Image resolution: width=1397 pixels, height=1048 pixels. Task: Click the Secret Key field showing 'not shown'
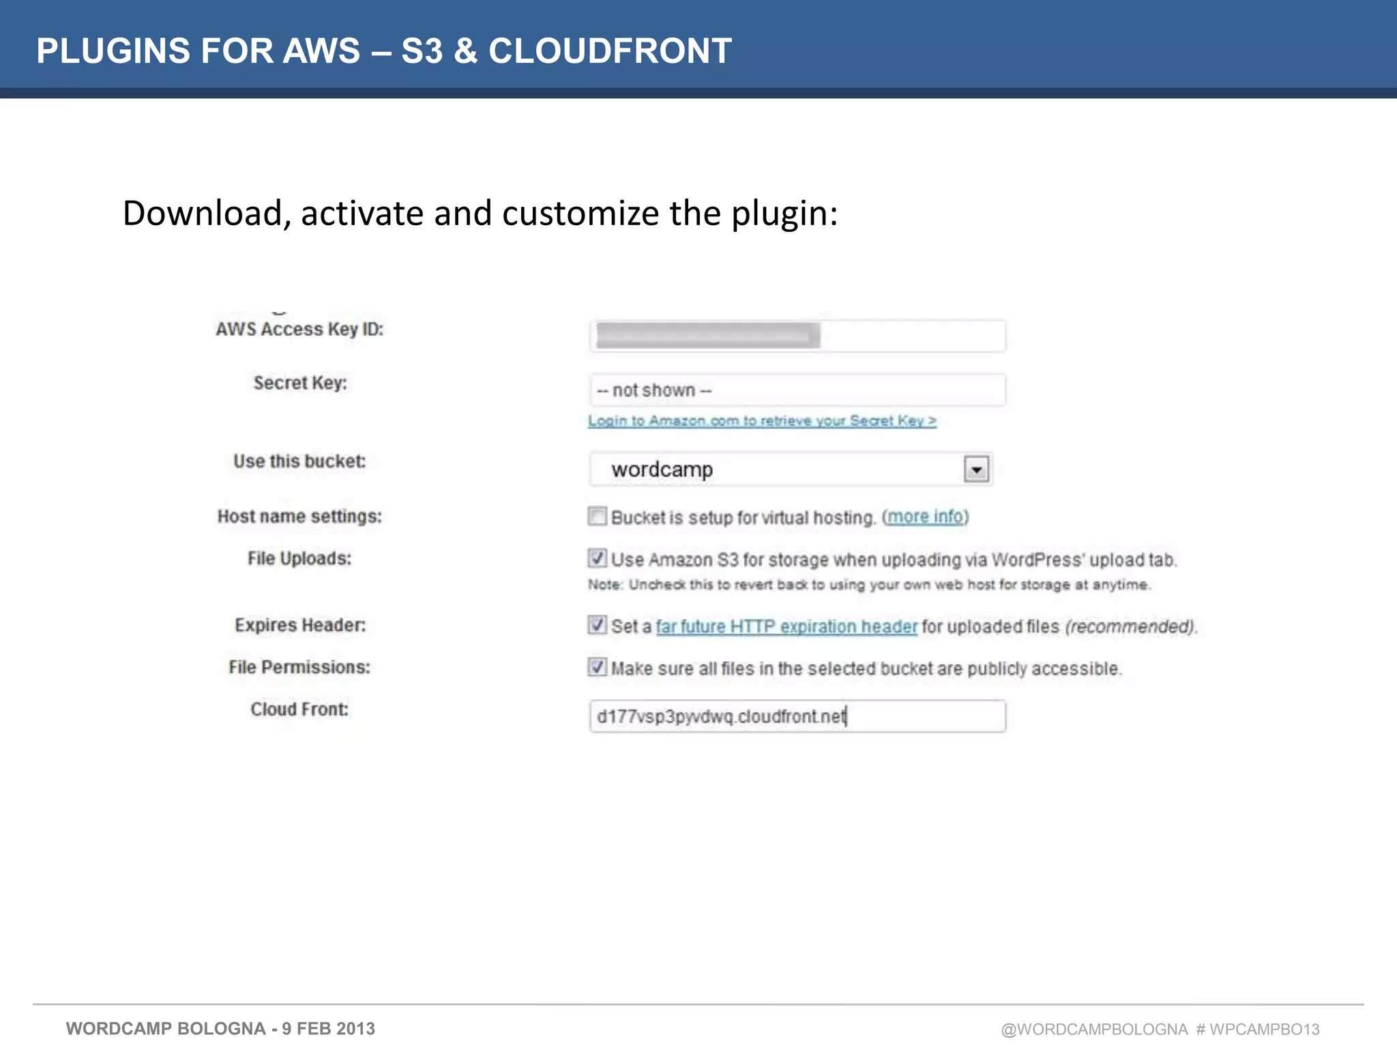click(797, 390)
